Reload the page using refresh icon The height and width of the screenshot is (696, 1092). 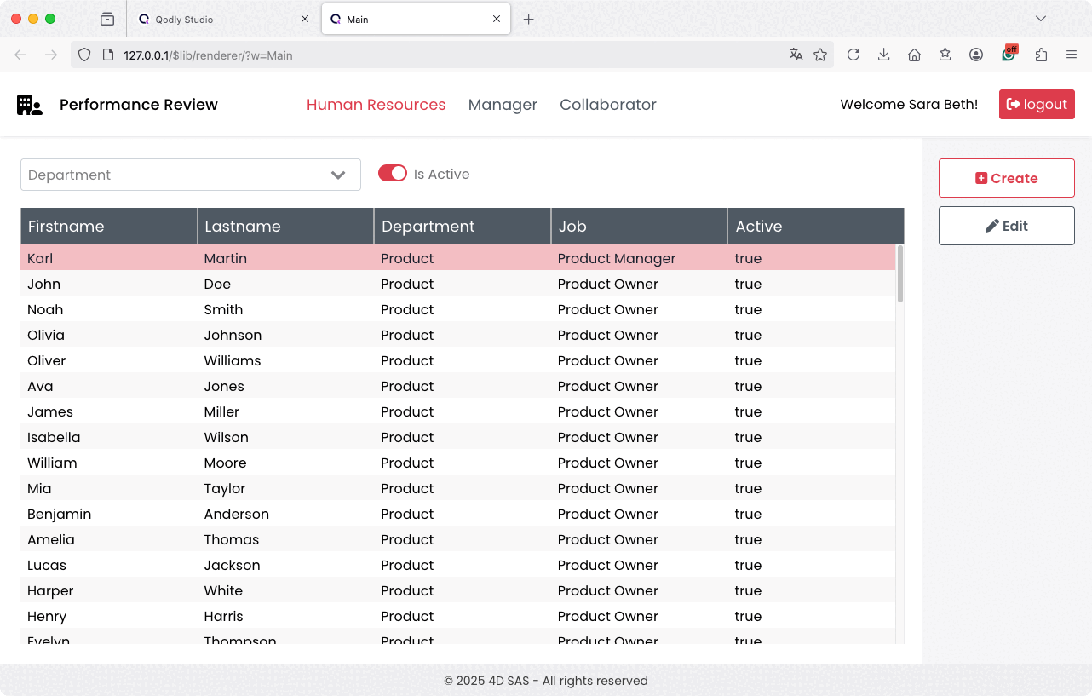[x=853, y=55]
